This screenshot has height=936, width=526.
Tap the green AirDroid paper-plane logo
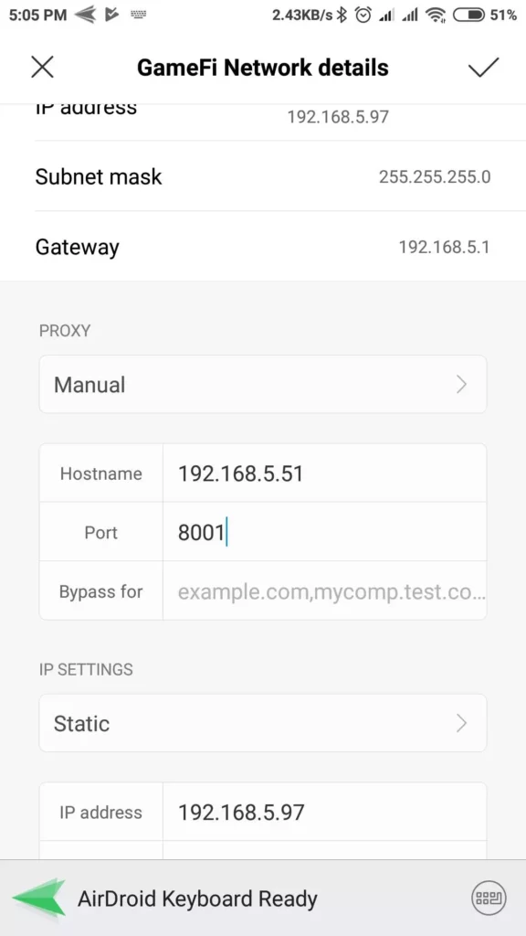tap(39, 898)
